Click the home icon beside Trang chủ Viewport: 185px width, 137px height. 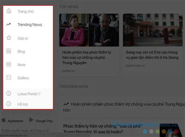pos(9,11)
